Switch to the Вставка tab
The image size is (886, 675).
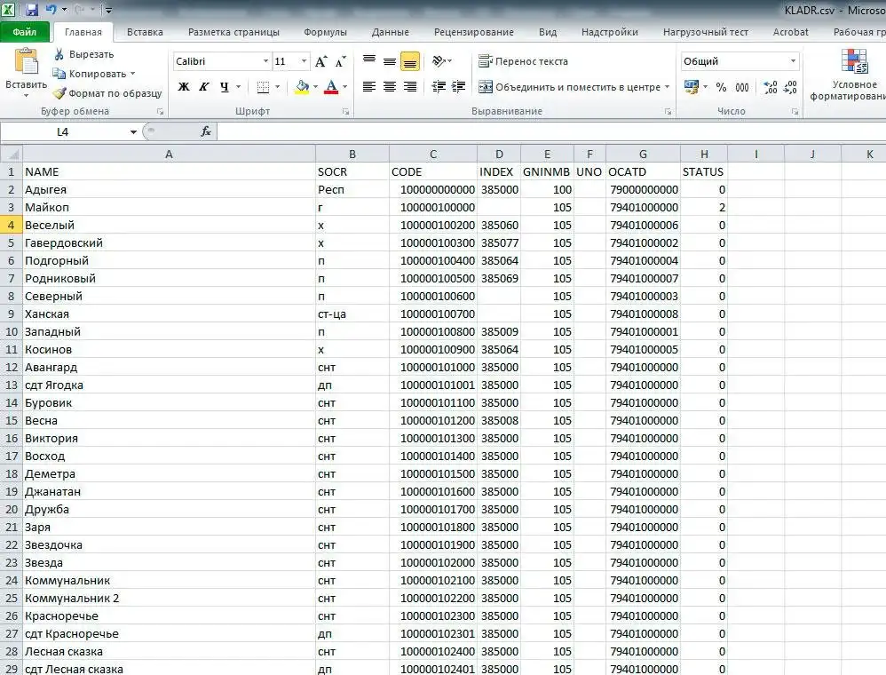[x=145, y=32]
